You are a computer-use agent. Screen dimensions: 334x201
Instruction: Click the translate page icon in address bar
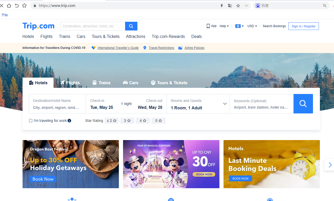coord(230,6)
